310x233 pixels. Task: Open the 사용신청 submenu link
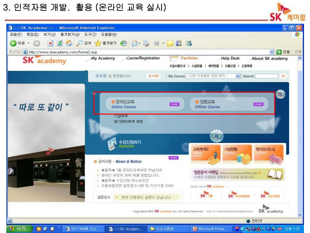point(230,66)
